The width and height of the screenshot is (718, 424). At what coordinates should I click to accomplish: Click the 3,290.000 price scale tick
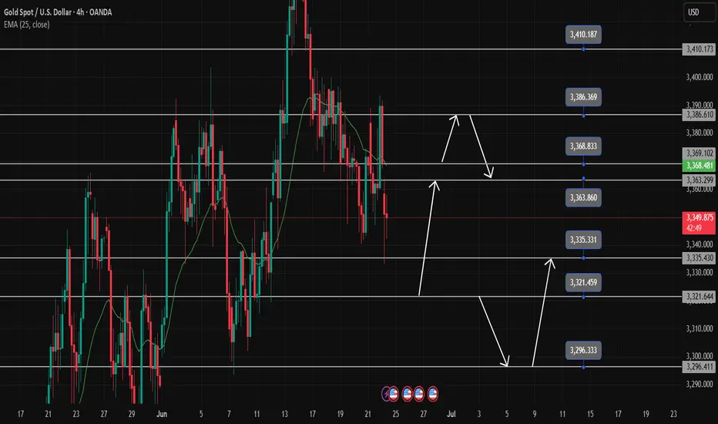pyautogui.click(x=700, y=384)
